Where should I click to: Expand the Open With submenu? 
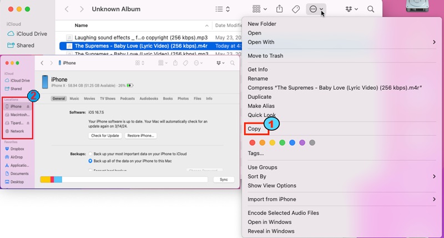434,42
